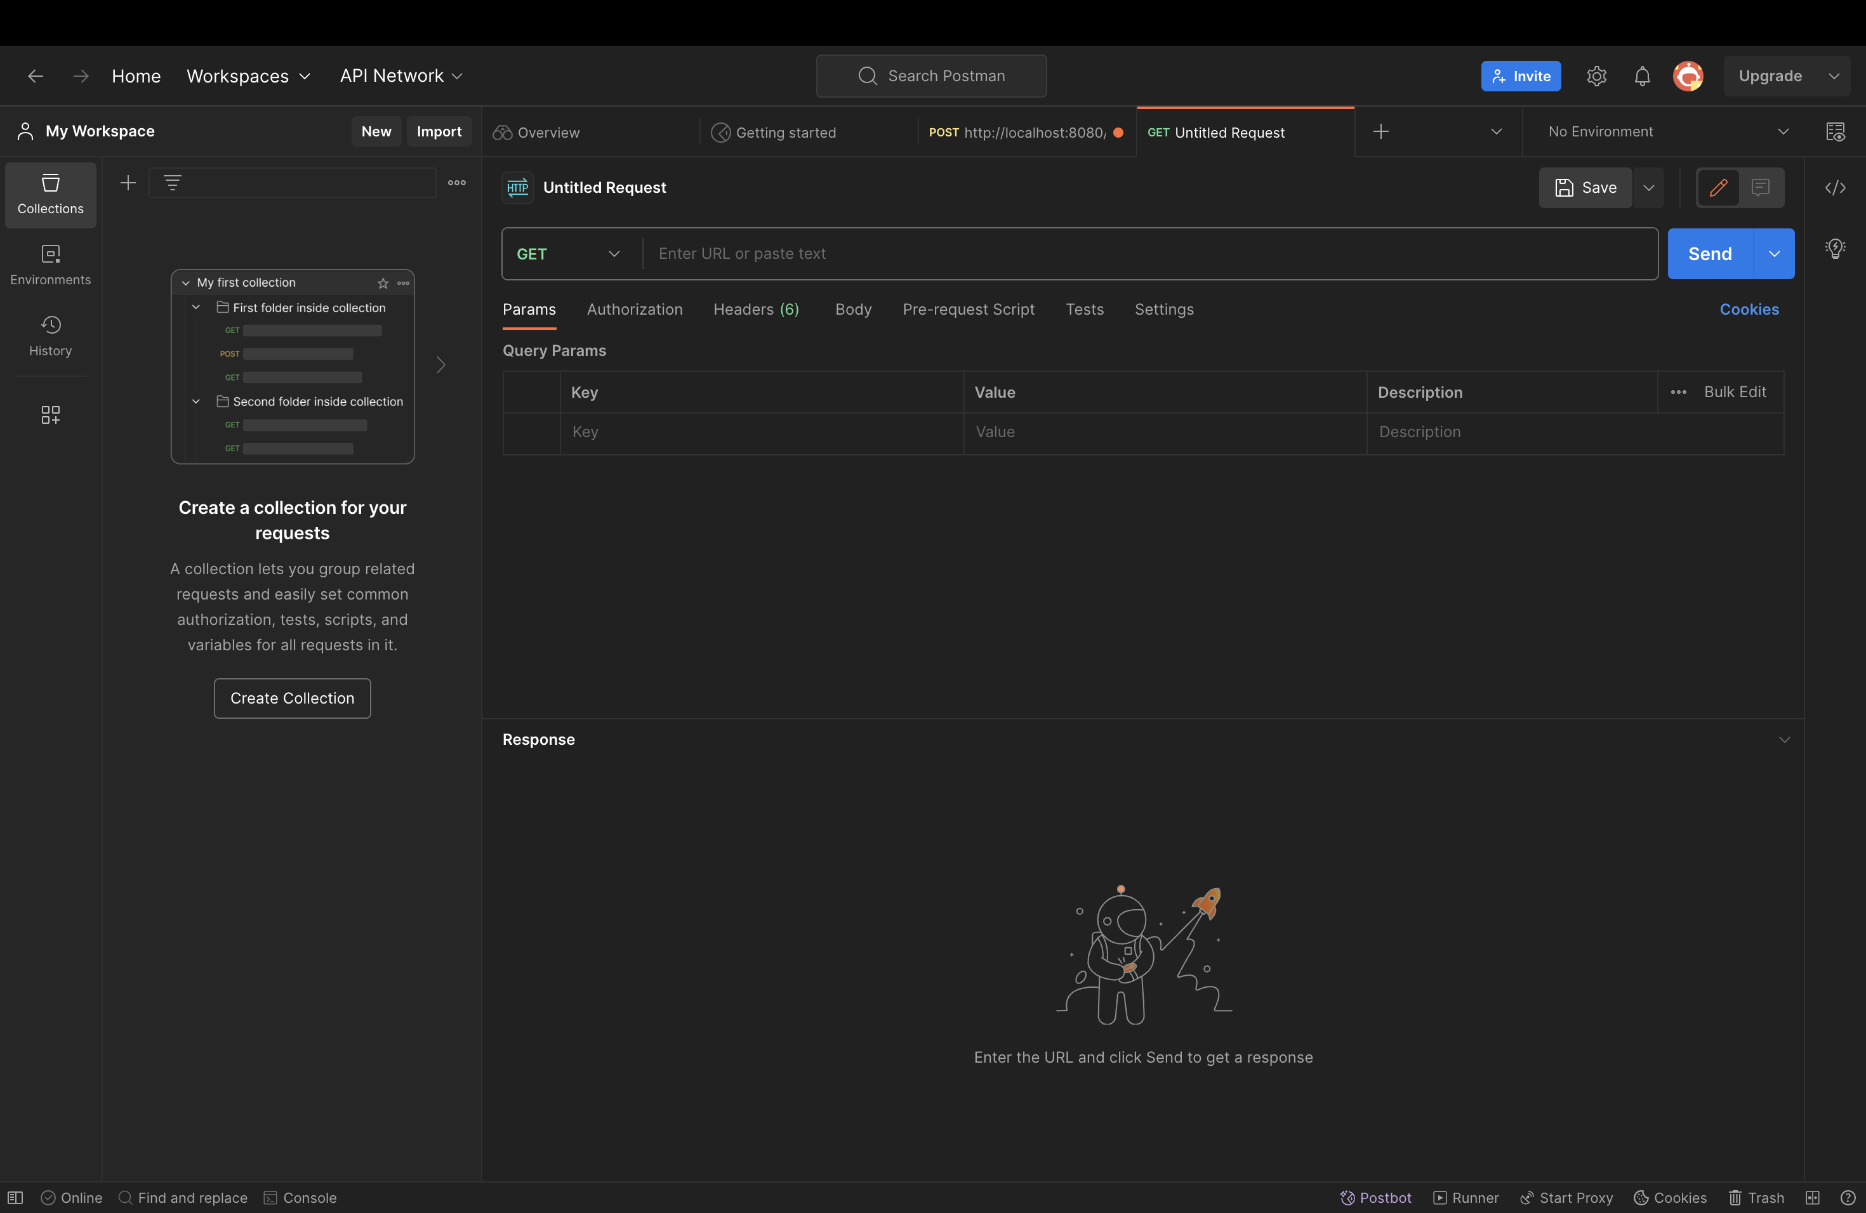
Task: Open Postbot from the status bar
Action: tap(1375, 1197)
